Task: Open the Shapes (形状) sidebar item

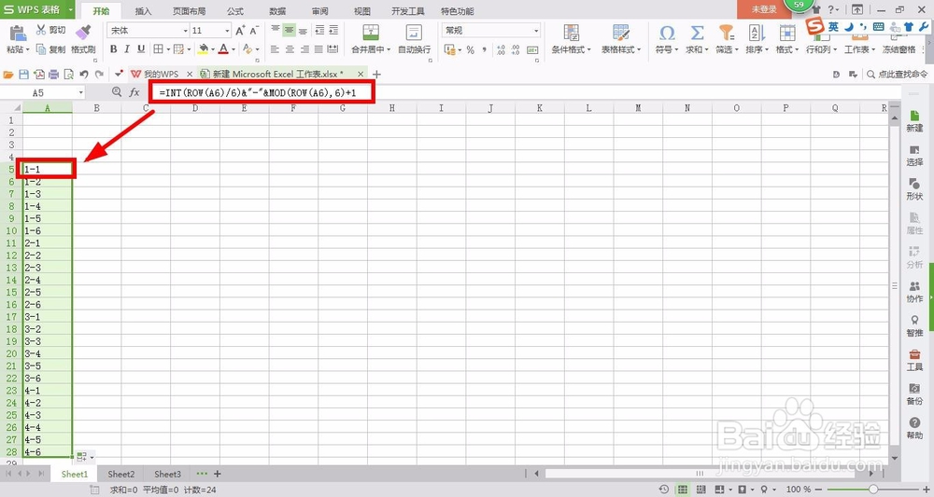Action: tap(914, 189)
